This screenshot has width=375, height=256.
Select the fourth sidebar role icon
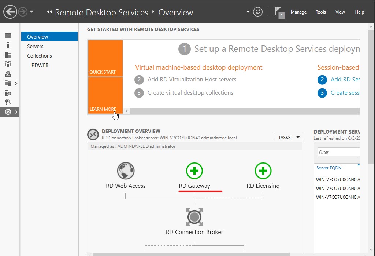(8, 64)
